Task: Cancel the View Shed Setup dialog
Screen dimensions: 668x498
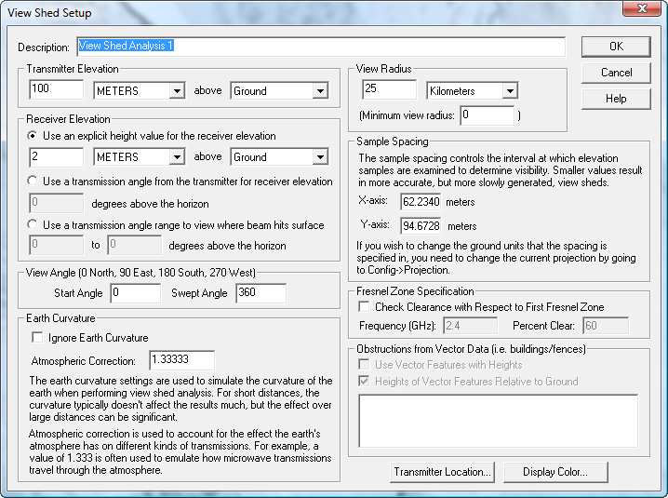Action: point(616,73)
